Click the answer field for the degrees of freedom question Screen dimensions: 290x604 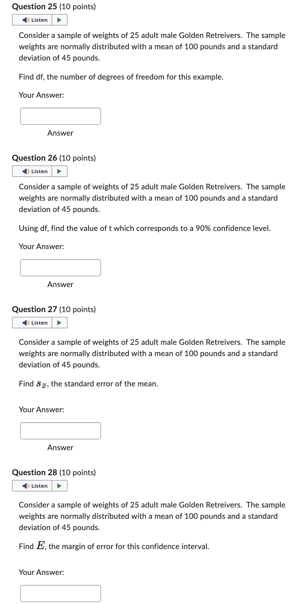60,116
